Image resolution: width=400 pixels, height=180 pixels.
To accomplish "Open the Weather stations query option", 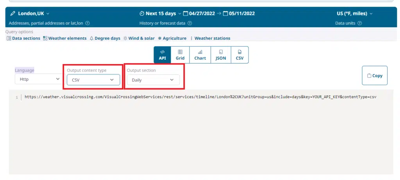I will (210, 38).
